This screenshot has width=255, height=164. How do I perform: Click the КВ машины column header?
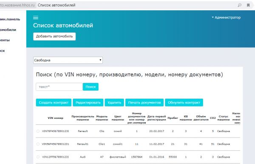click(186, 118)
